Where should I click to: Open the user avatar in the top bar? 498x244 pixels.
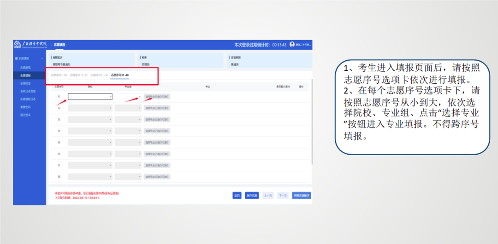292,45
